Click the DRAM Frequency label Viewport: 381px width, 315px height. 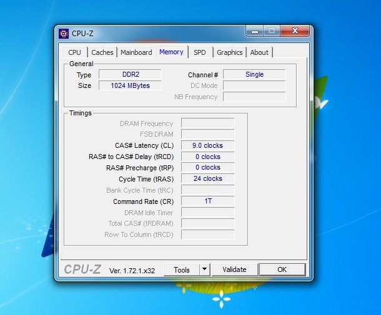(147, 124)
